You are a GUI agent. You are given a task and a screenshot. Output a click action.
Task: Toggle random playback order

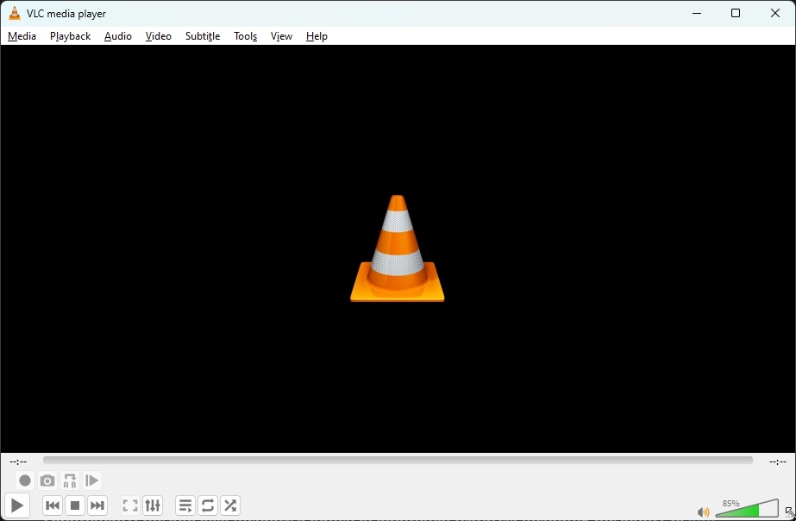tap(229, 505)
